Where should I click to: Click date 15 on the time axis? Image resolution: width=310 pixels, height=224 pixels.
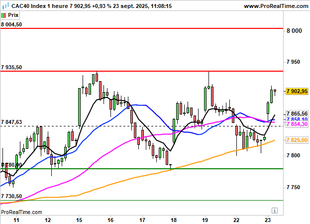point(79,220)
